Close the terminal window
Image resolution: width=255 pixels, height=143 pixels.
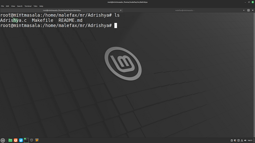(x=253, y=2)
